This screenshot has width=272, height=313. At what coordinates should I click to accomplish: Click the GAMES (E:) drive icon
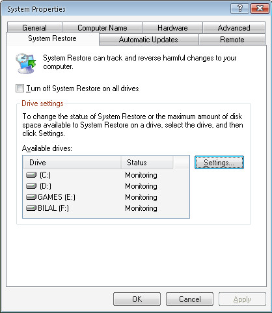(x=31, y=197)
